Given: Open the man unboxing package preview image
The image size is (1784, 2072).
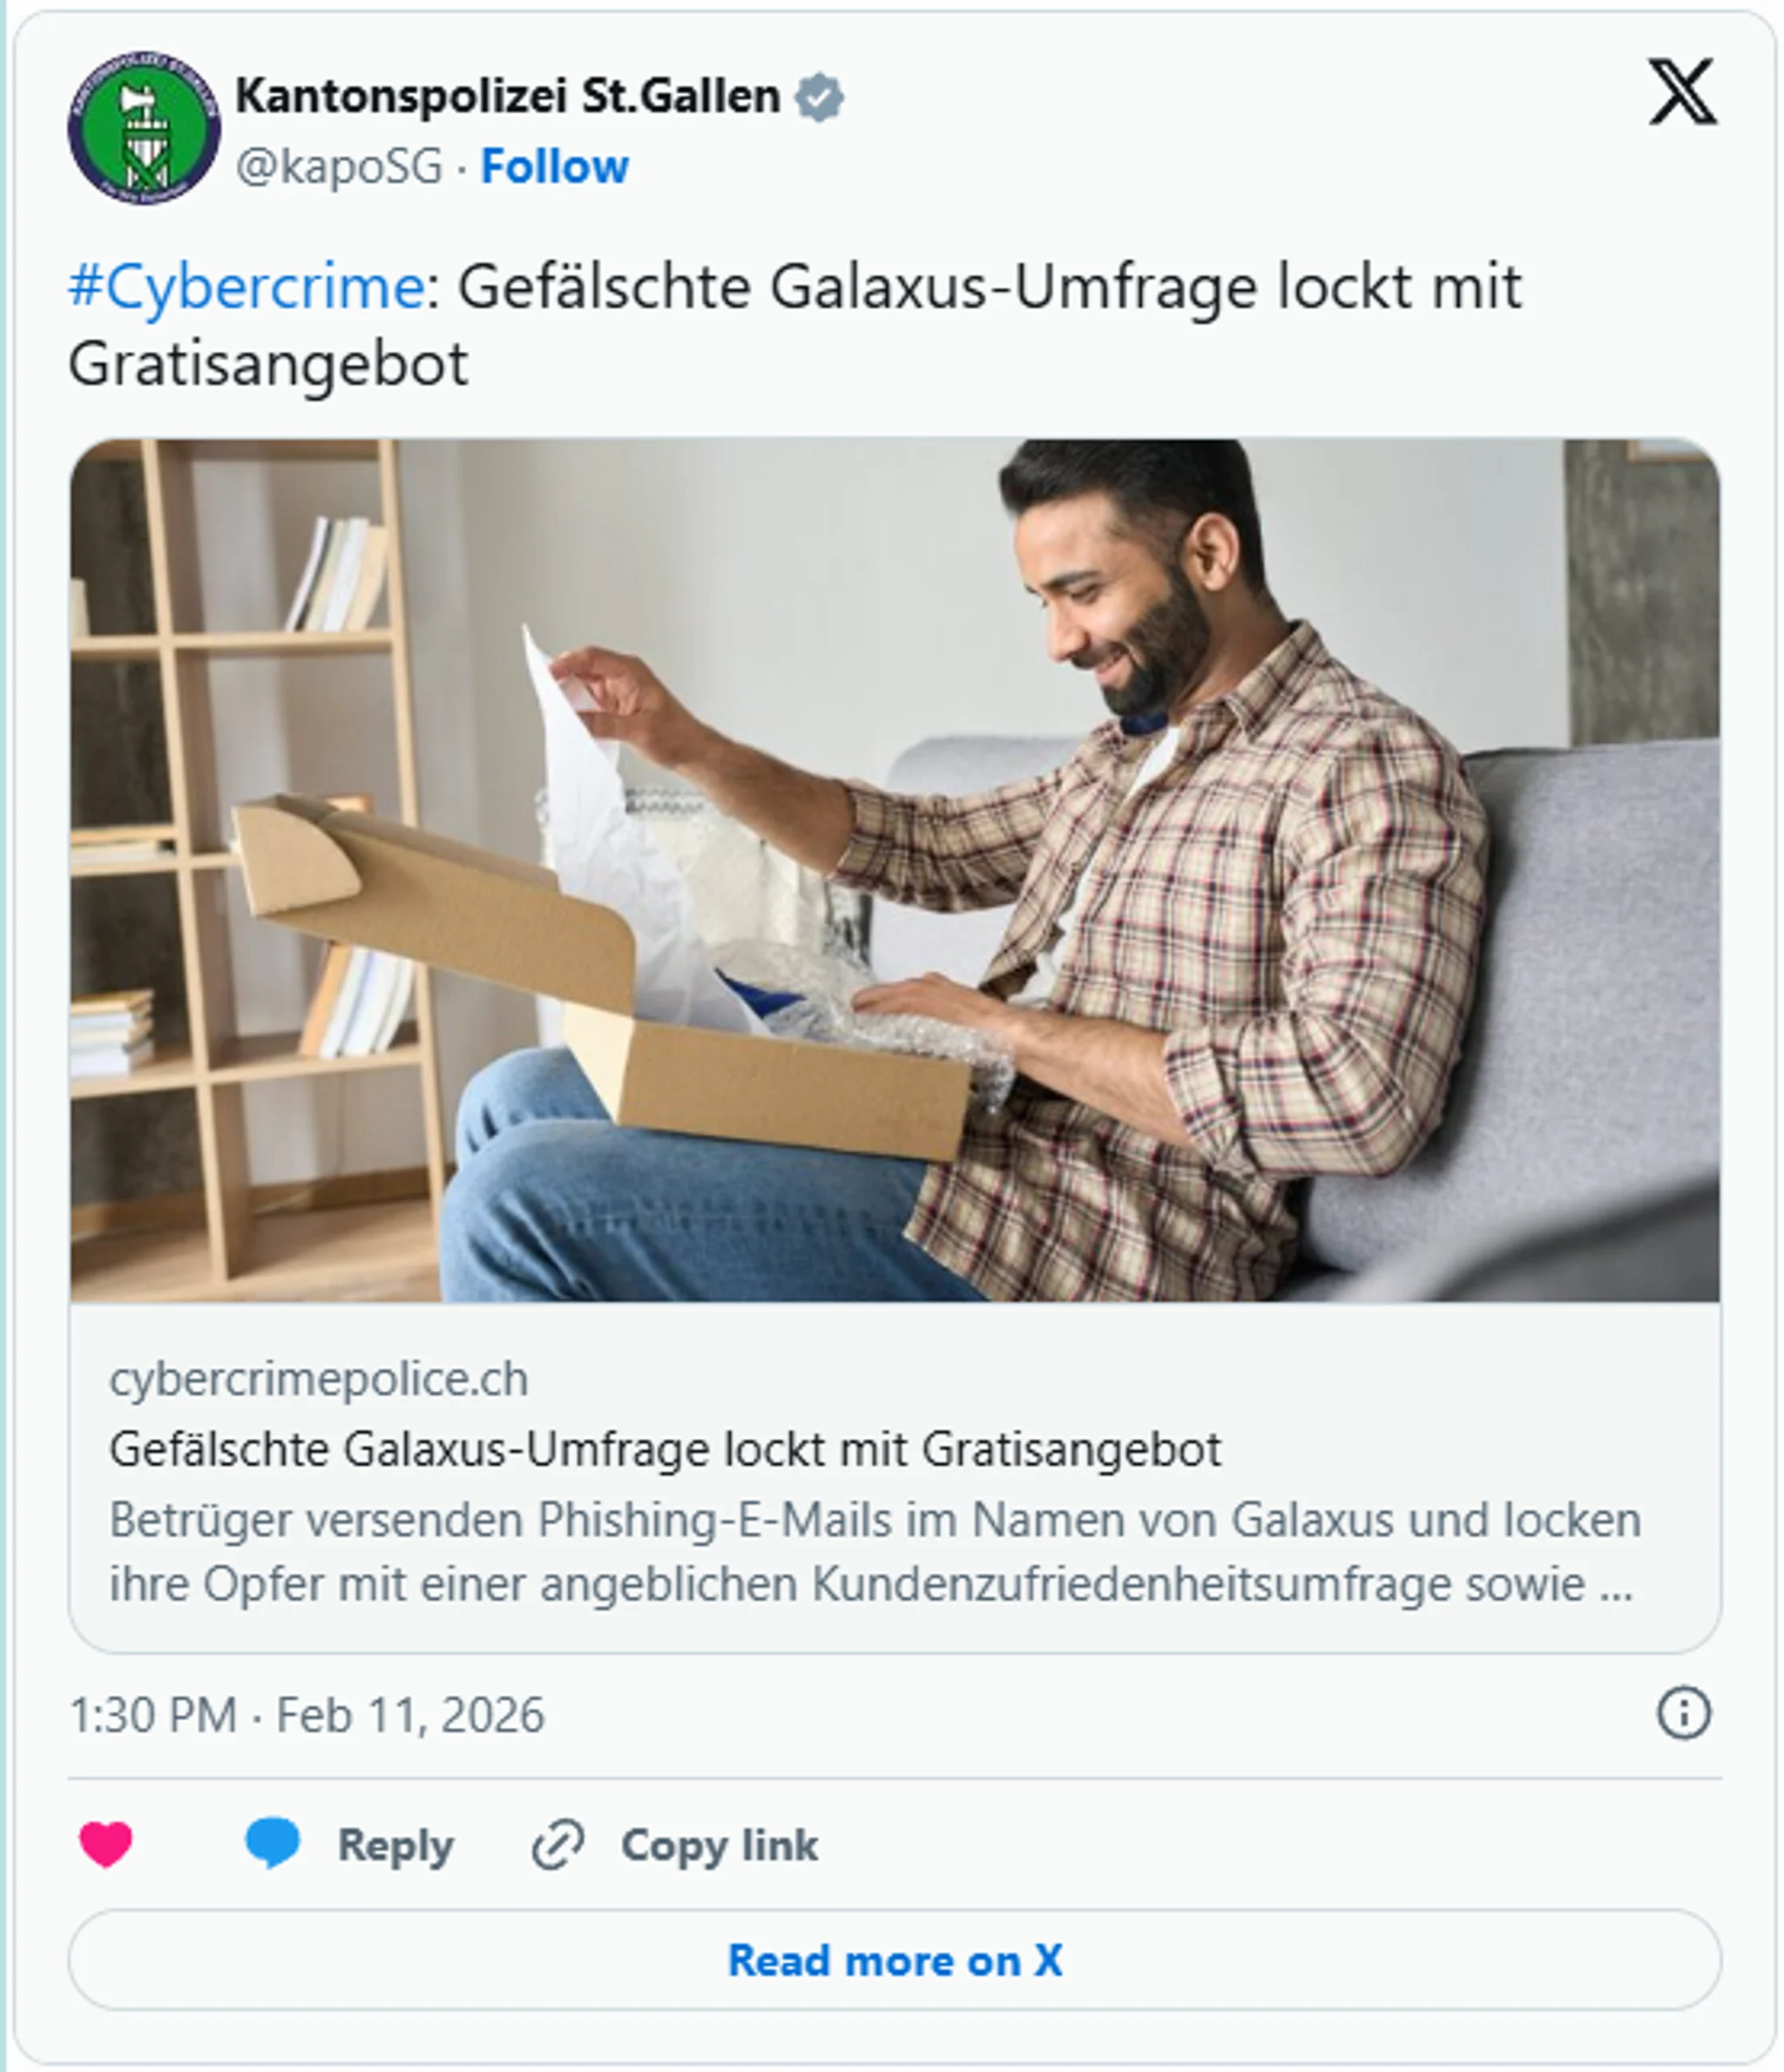Looking at the screenshot, I should [895, 870].
